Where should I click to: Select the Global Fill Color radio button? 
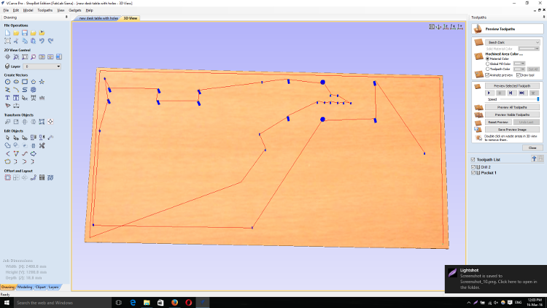coord(488,64)
